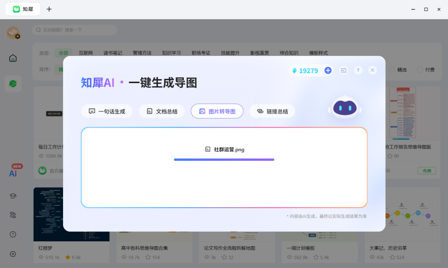Filter by 知识学习 type
Screen dimensions: 448x268
pos(171,53)
